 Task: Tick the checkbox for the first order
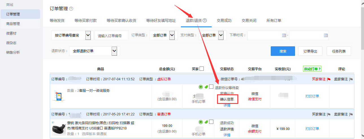click(211, 87)
